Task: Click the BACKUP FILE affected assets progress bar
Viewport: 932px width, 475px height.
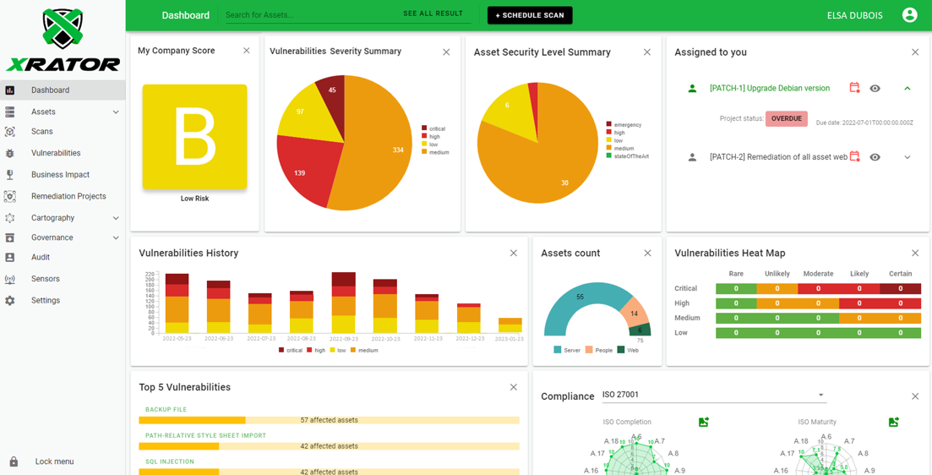Action: point(329,420)
